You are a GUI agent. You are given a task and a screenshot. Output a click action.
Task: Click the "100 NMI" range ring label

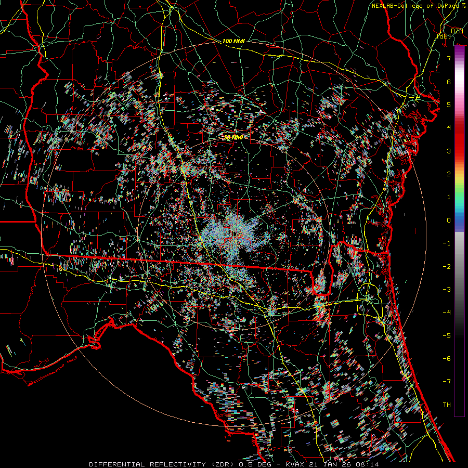pos(233,41)
